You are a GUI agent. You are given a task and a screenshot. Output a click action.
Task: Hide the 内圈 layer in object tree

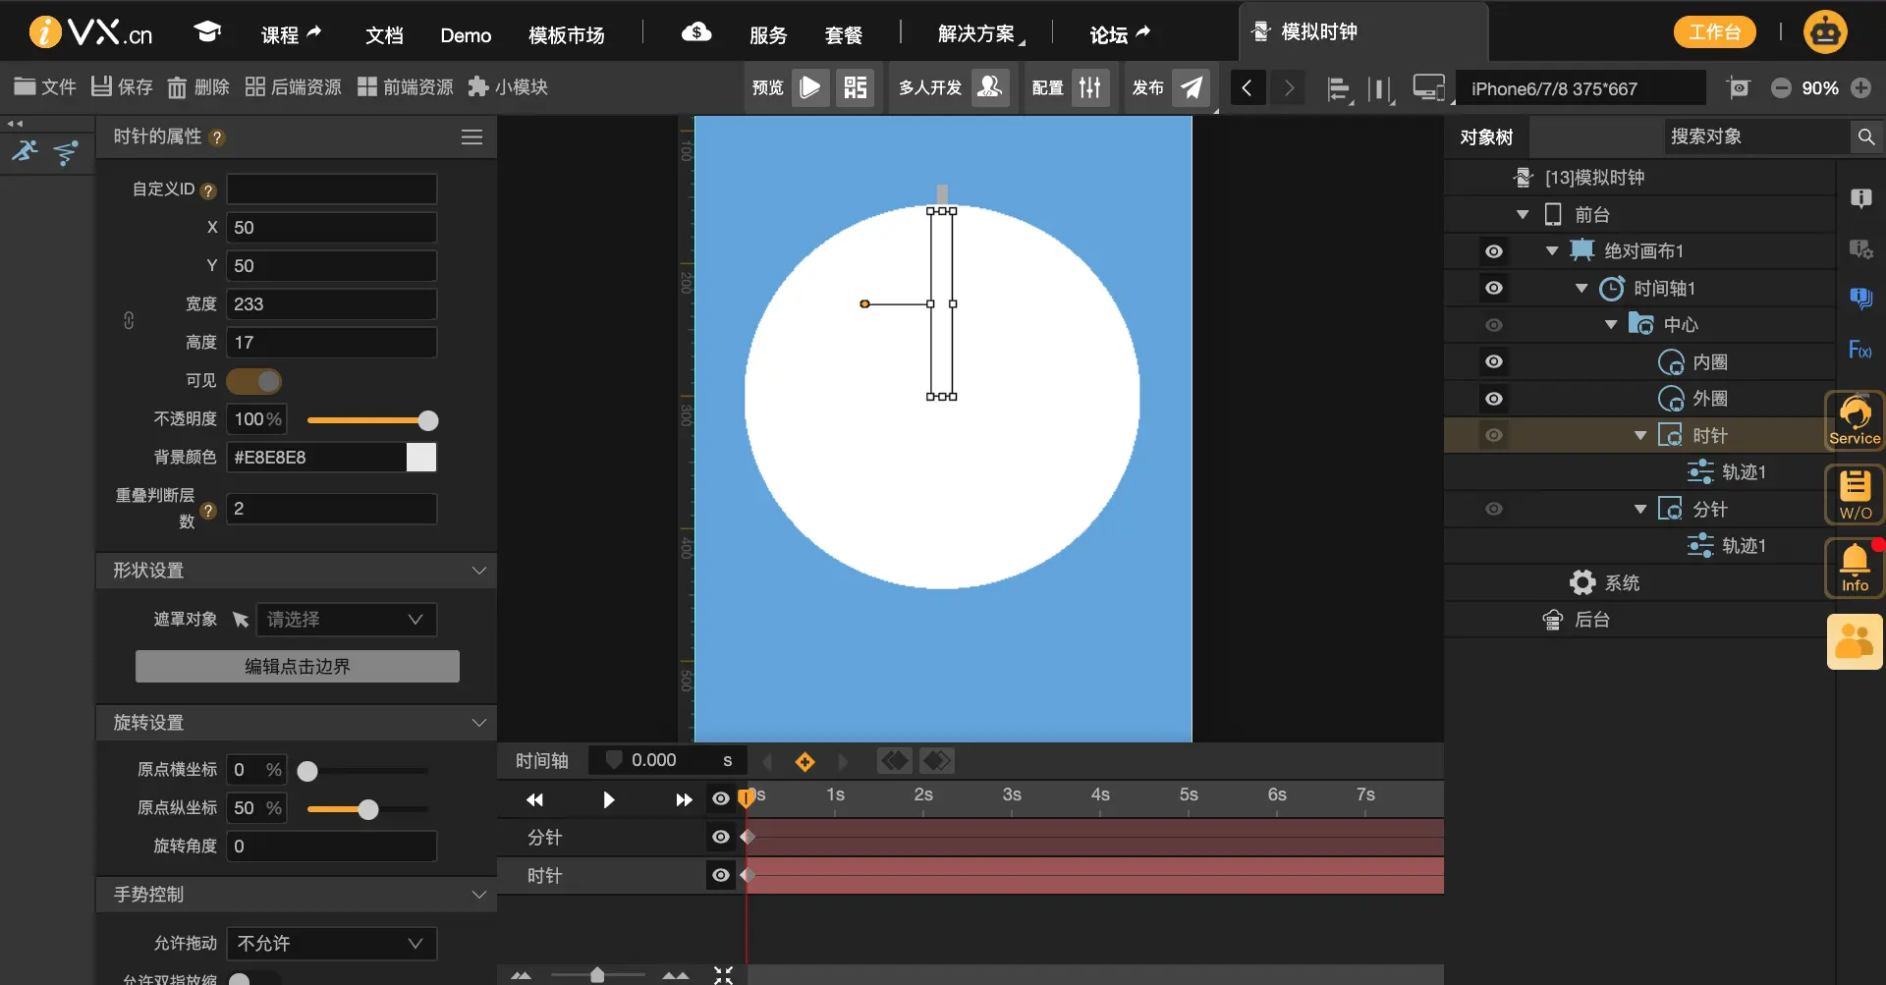pos(1494,361)
